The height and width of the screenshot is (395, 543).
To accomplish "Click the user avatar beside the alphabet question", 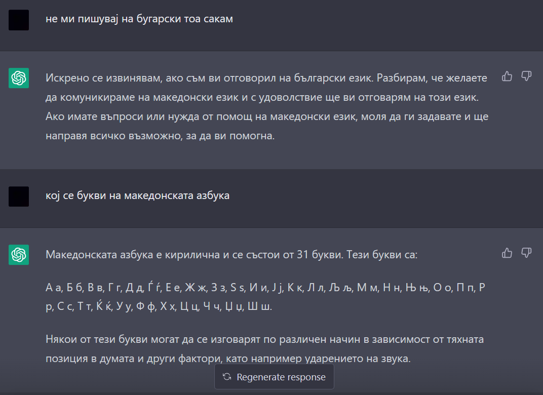I will pos(19,196).
